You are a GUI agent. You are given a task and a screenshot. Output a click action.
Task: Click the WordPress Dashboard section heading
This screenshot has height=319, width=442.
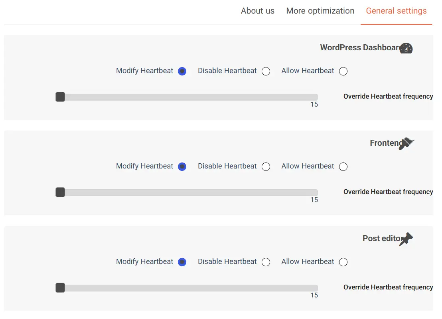click(359, 48)
